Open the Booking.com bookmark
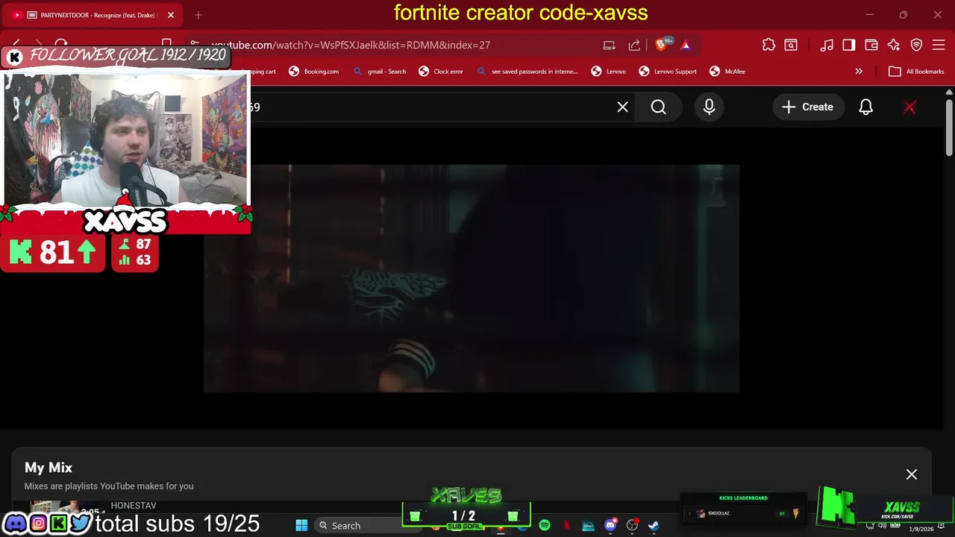 pyautogui.click(x=314, y=72)
